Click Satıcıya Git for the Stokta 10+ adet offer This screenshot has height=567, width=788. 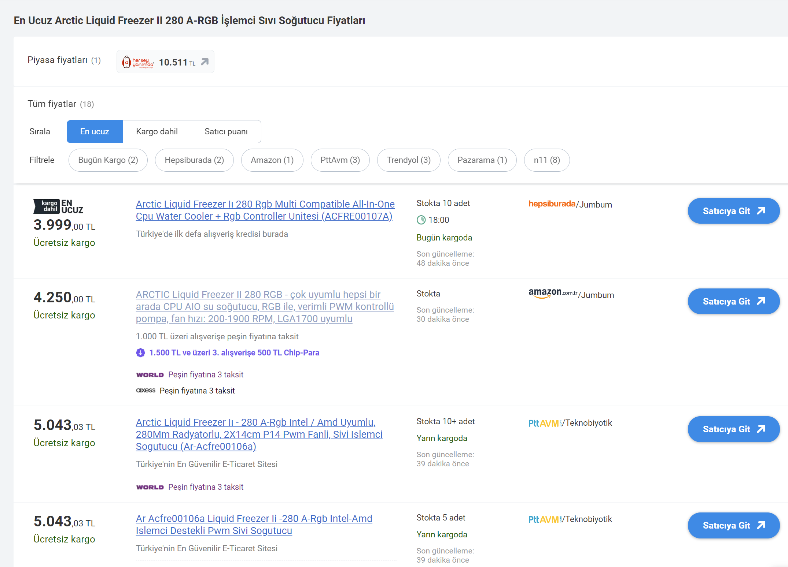(x=734, y=429)
